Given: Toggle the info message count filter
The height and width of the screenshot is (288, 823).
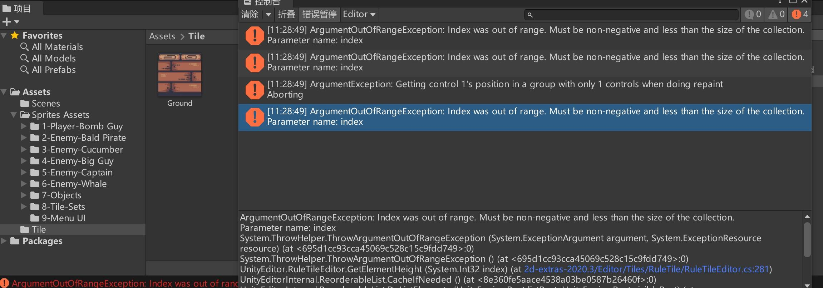Looking at the screenshot, I should [x=753, y=14].
